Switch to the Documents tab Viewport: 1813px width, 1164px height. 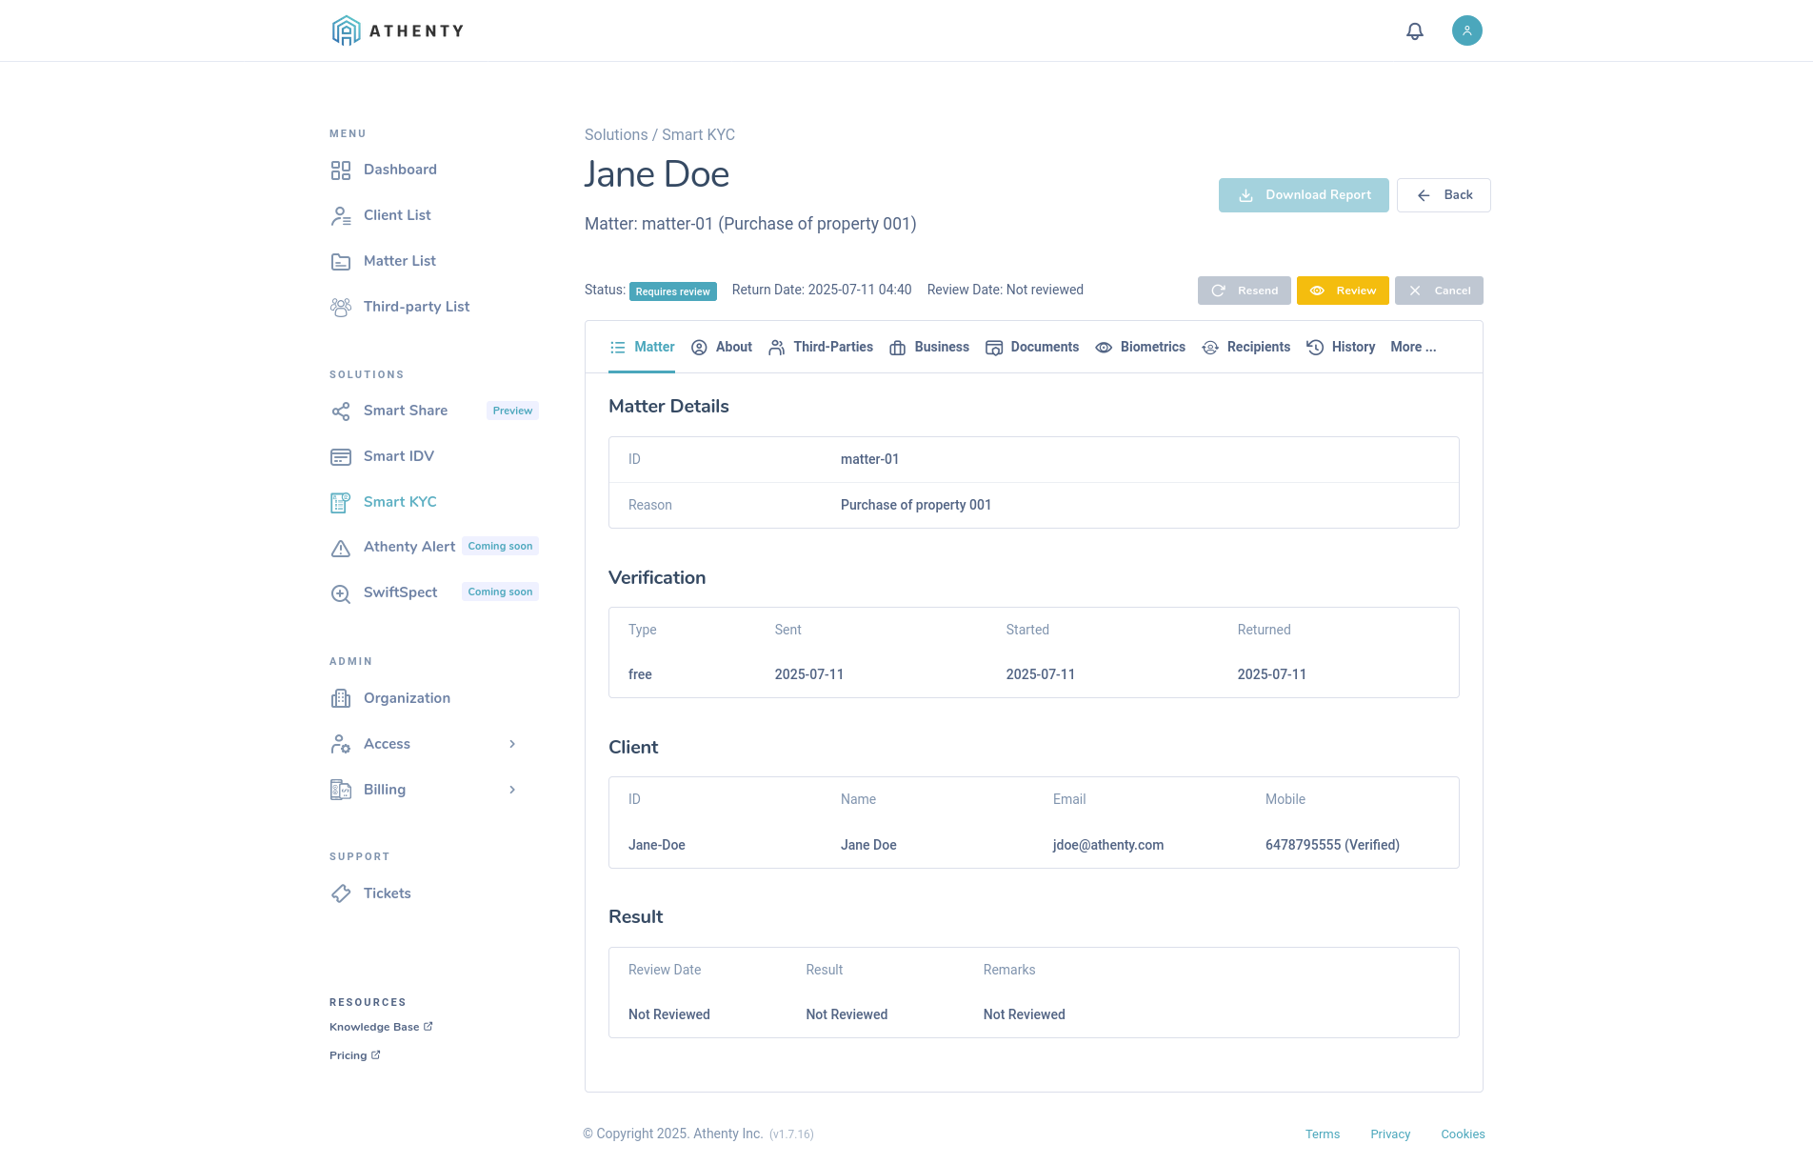(1032, 348)
